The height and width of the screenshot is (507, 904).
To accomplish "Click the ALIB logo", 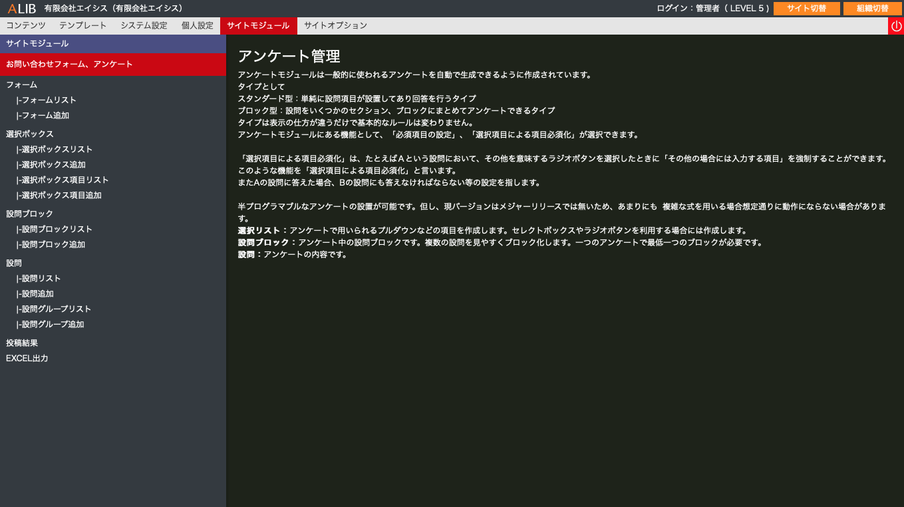I will pos(21,9).
